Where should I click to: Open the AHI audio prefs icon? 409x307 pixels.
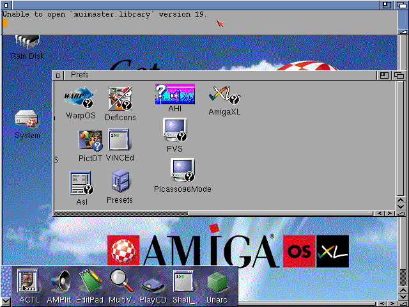tap(174, 94)
